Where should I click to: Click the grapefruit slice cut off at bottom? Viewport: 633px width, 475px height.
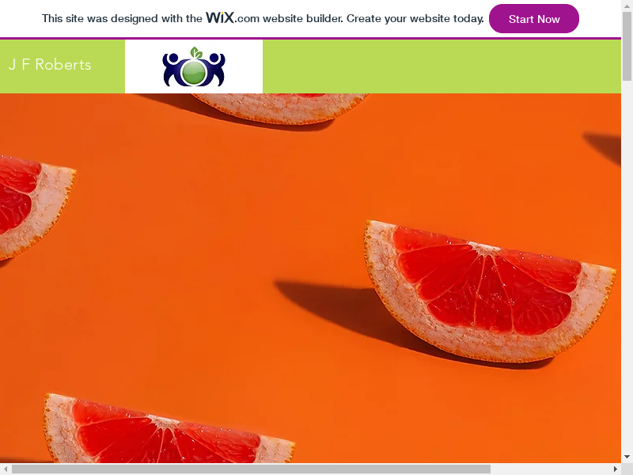pos(169,428)
